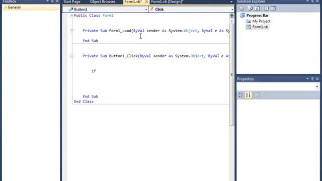The width and height of the screenshot is (322, 181).
Task: Click 'End Class' code line
Action: pyautogui.click(x=84, y=102)
